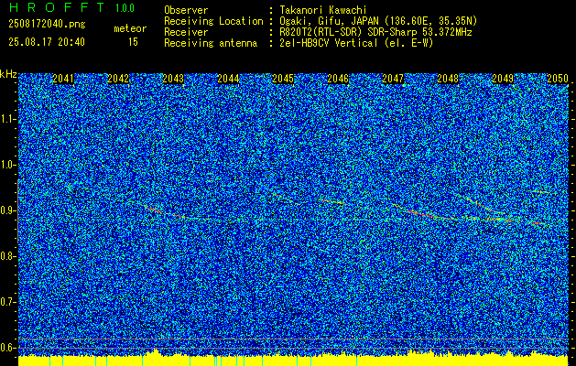Select the filename 2508172040.png

(x=47, y=24)
